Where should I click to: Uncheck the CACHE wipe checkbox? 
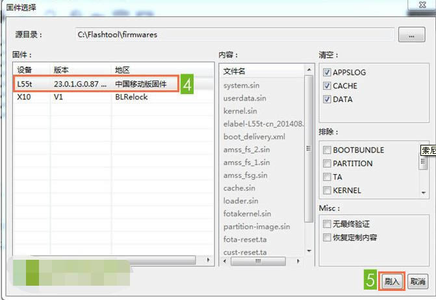(327, 86)
